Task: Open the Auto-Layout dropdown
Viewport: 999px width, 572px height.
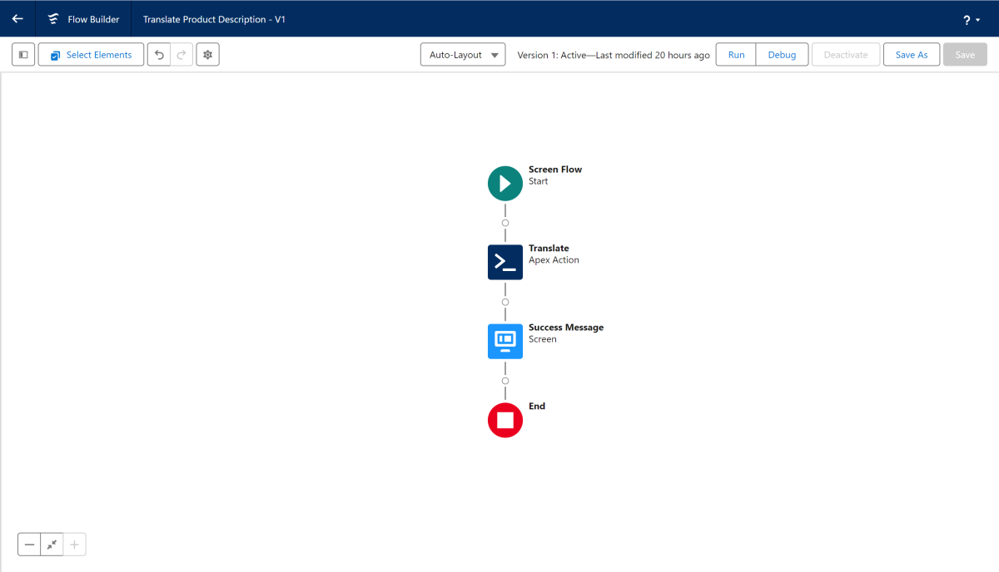Action: [463, 55]
